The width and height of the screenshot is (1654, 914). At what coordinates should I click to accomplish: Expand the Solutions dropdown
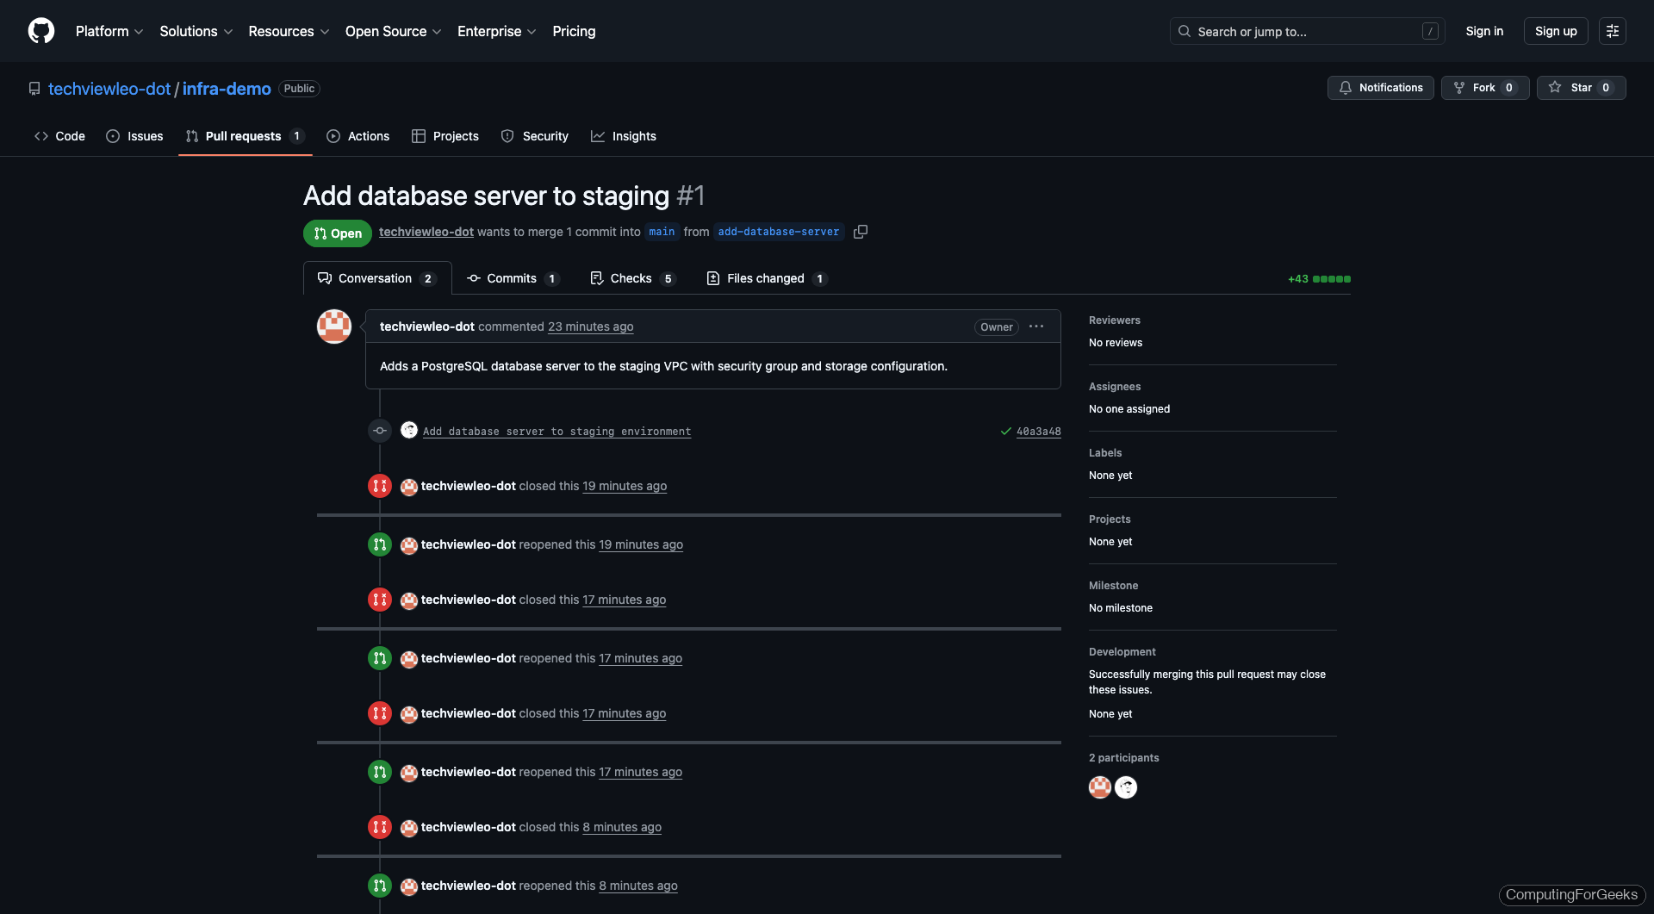[196, 31]
